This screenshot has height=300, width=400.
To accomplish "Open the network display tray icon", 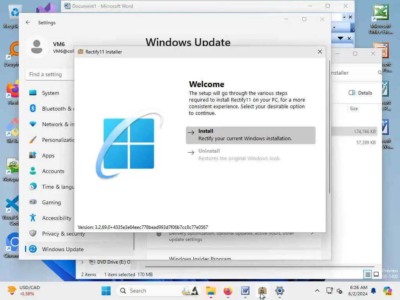I will coord(329,291).
